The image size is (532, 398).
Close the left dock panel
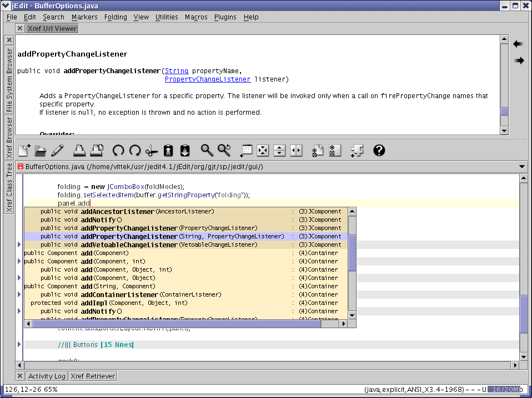[x=9, y=40]
